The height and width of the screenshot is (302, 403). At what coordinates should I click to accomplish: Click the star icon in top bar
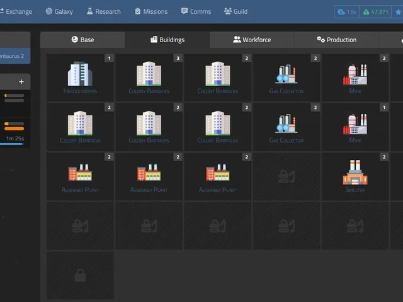pyautogui.click(x=398, y=12)
